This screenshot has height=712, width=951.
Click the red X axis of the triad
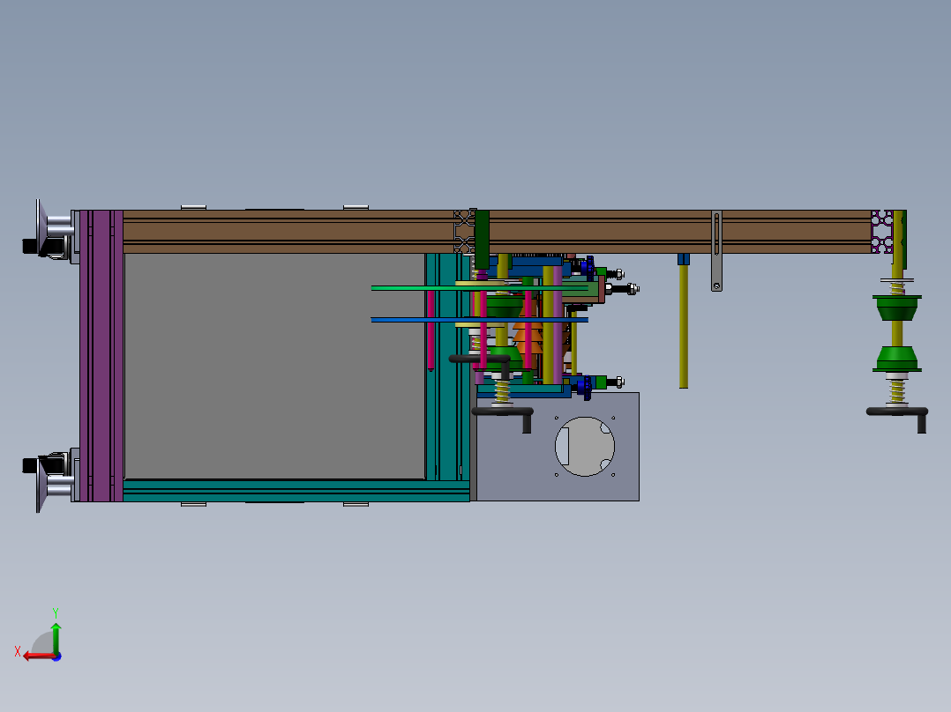(40, 656)
